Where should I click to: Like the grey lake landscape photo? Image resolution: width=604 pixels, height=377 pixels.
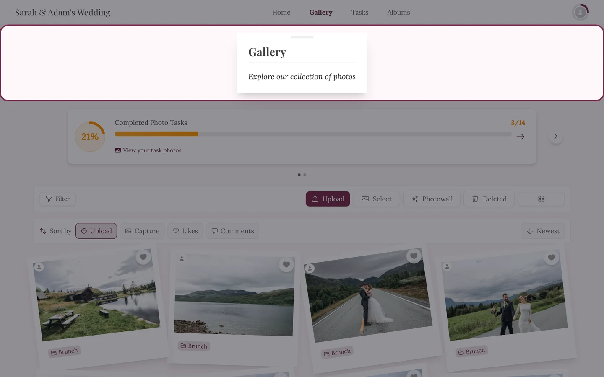click(x=286, y=264)
